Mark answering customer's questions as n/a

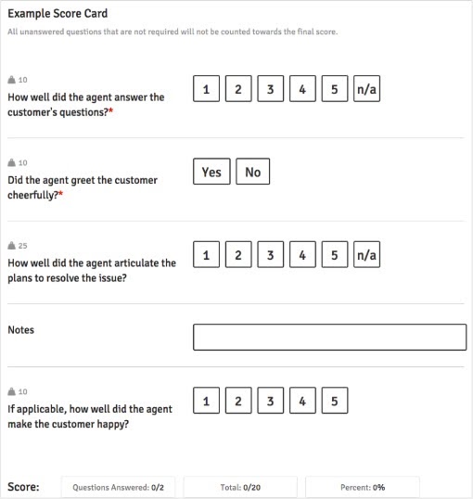point(366,88)
